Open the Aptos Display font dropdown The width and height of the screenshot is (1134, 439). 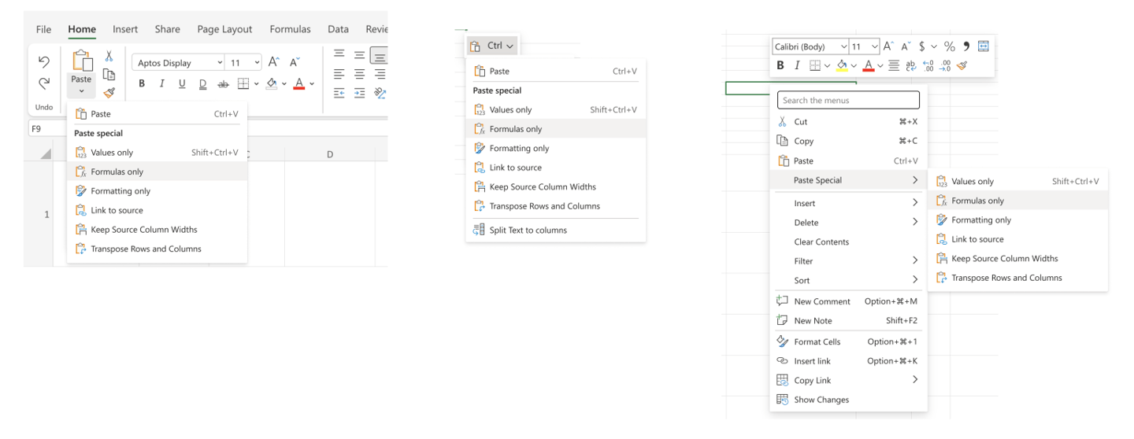coord(178,62)
